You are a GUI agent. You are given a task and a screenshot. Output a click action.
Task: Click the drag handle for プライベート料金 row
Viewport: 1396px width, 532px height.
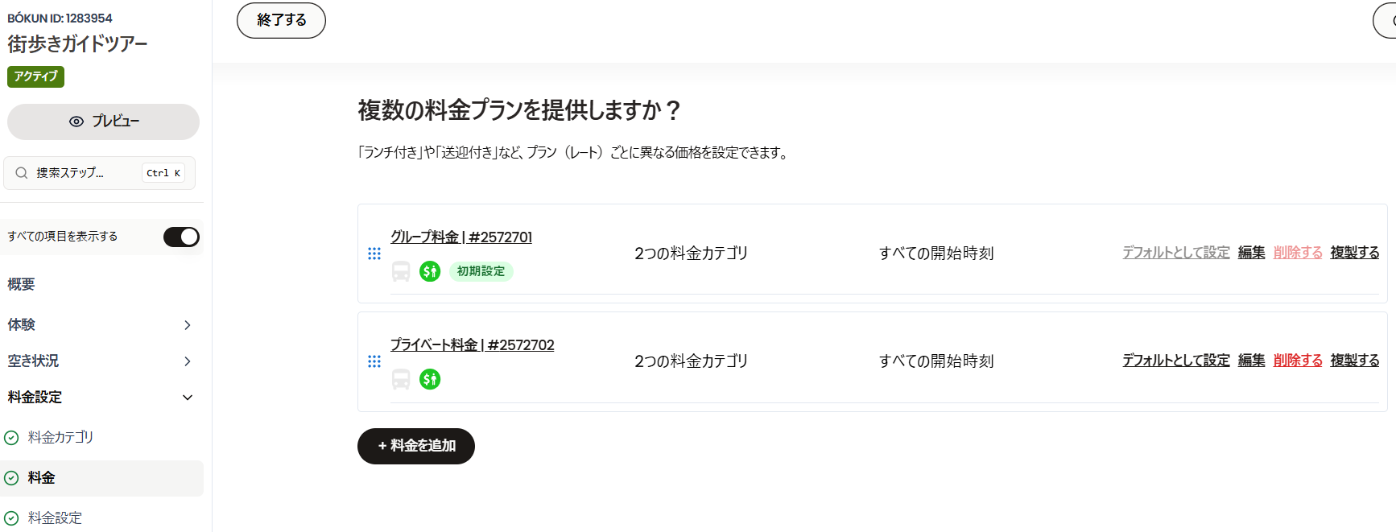374,361
